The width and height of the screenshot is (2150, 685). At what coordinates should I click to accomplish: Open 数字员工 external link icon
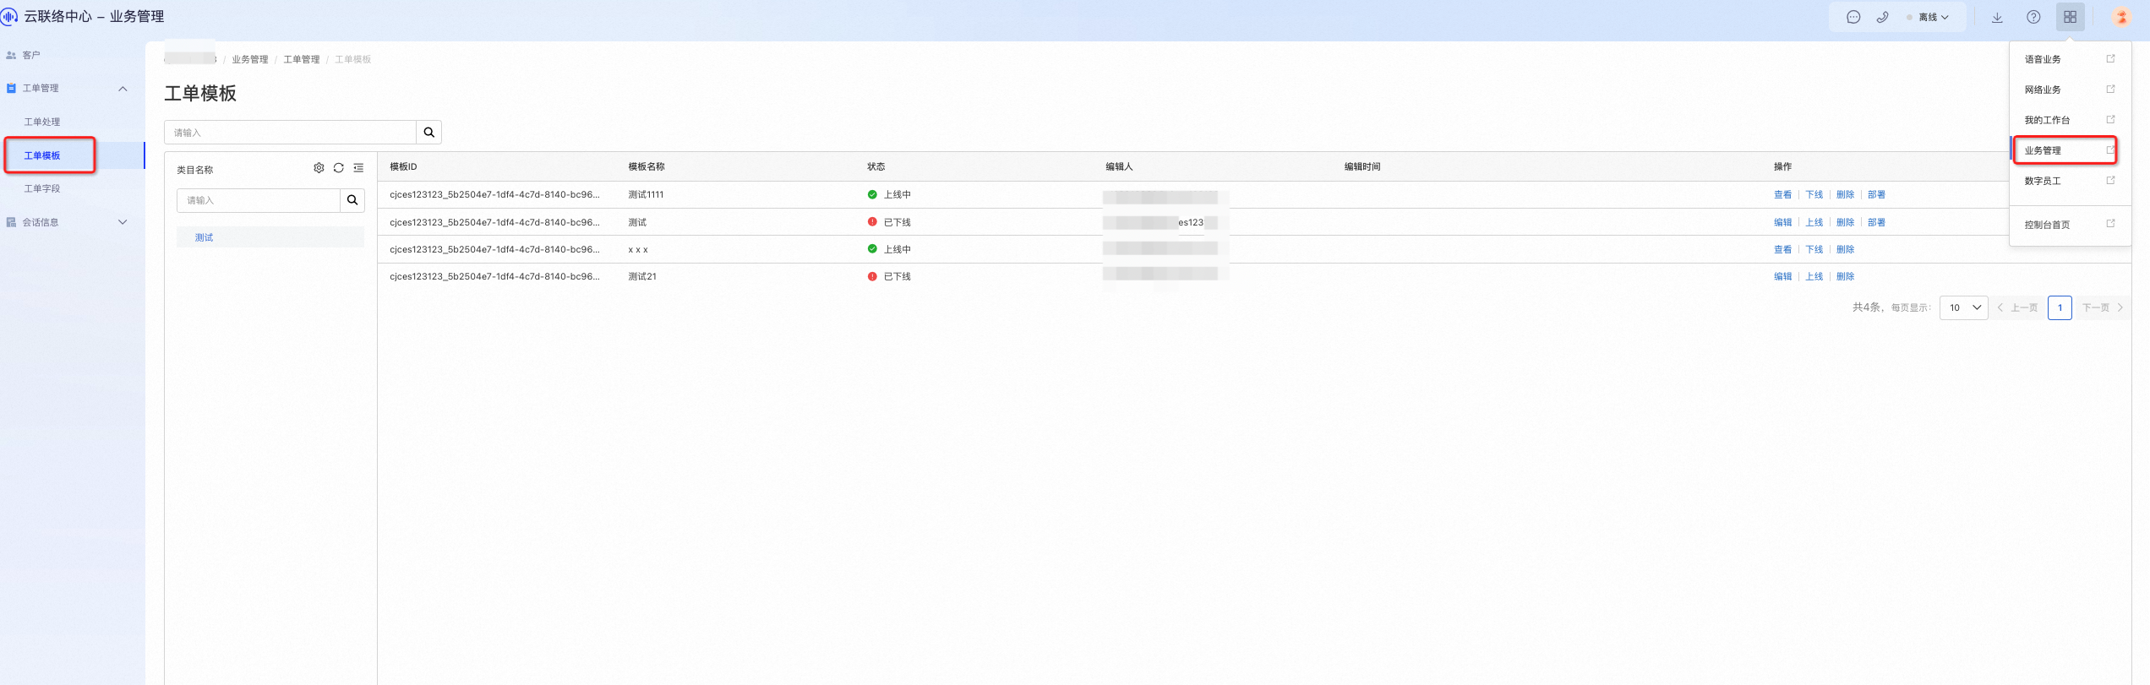pyautogui.click(x=2110, y=180)
